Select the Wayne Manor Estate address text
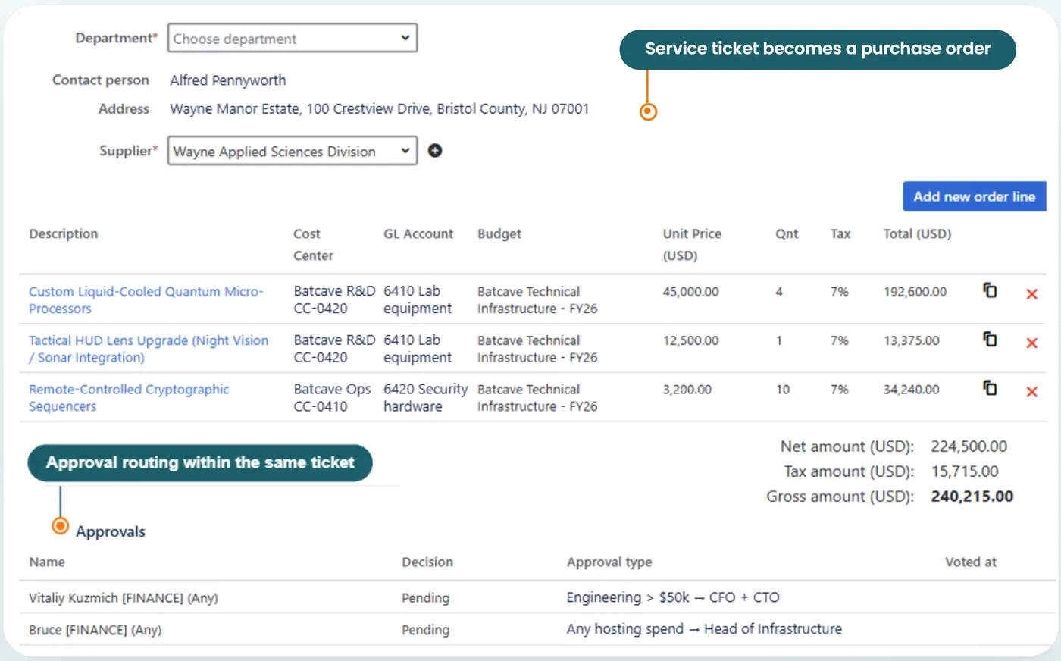This screenshot has height=661, width=1061. (x=379, y=109)
